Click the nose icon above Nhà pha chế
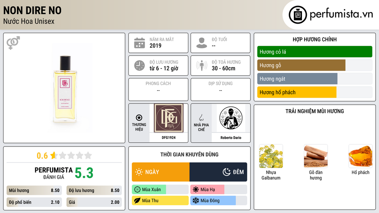Viewport: 379px width, 213px height. (201, 118)
